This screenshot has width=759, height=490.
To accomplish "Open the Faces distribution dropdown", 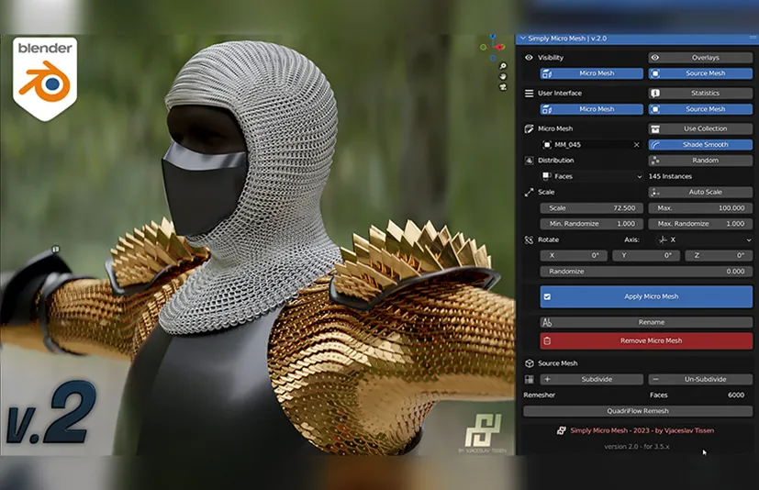I will click(x=590, y=176).
